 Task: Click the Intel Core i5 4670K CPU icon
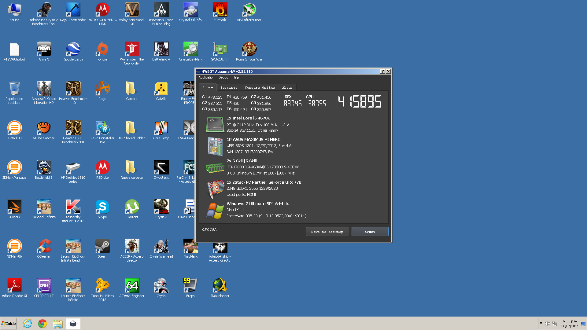tap(215, 125)
